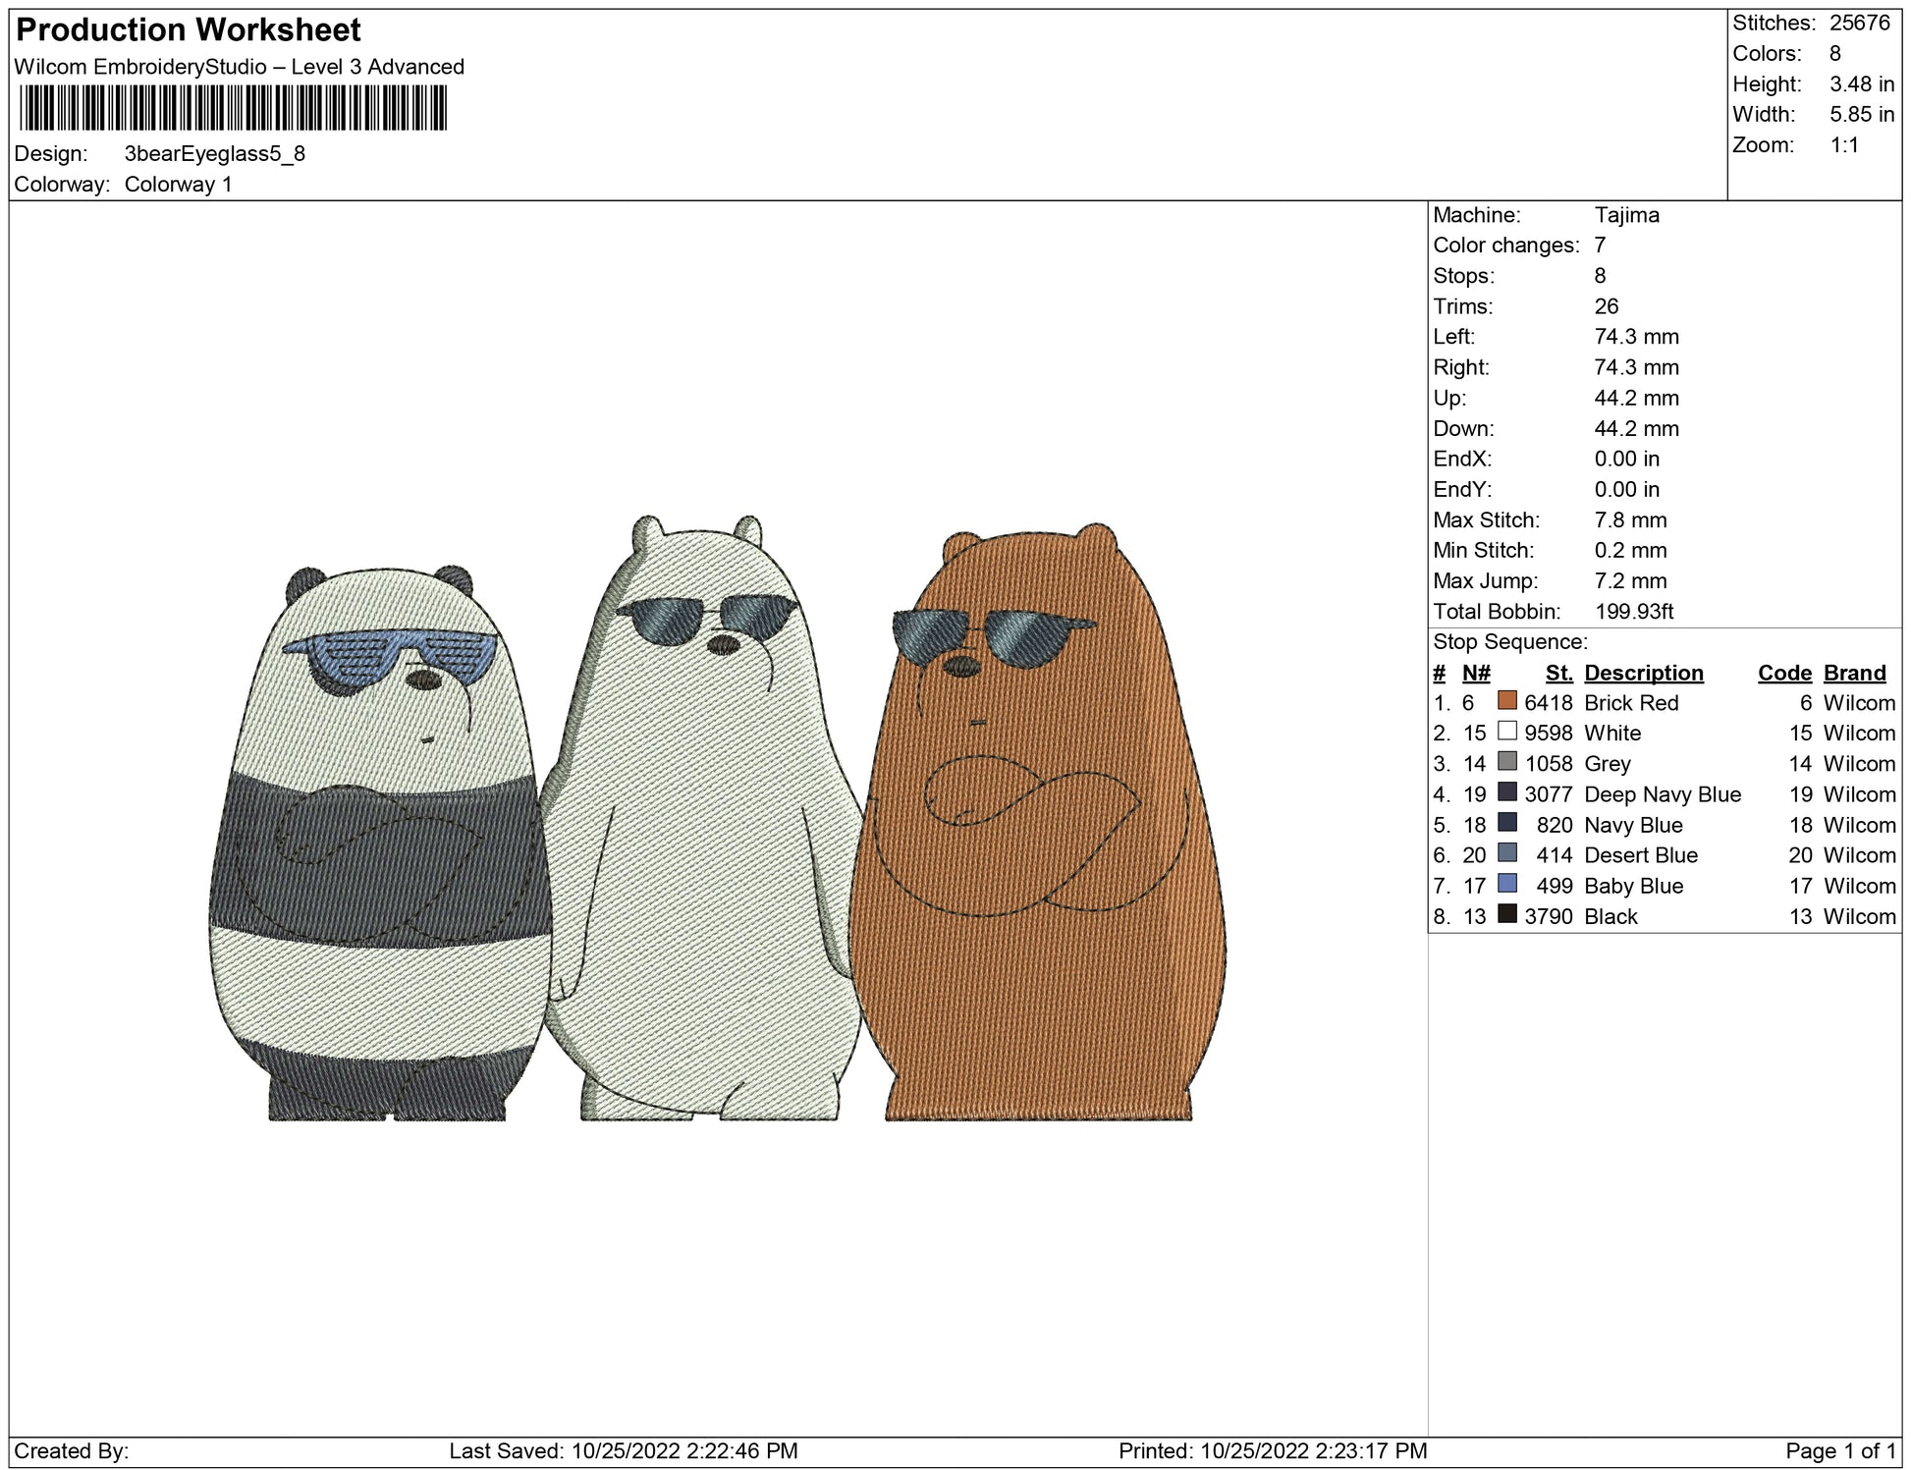Image resolution: width=1911 pixels, height=1470 pixels.
Task: Click the Black thread swatch
Action: (1506, 914)
